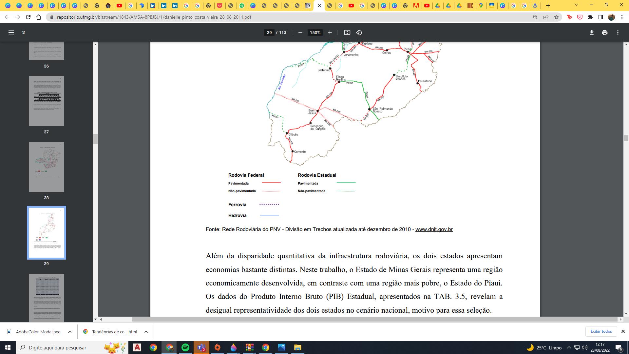Viewport: 629px width, 354px height.
Task: Click the zoom in plus button
Action: 330,32
